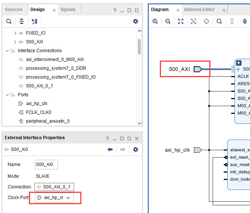
Task: Click the Zoom Fit icon in Diagram toolbar
Action: tap(181, 21)
